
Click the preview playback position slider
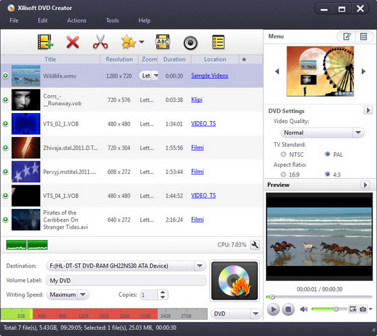pos(319,297)
